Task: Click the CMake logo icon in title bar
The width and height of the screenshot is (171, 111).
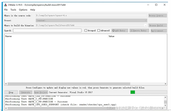Action: tap(5, 5)
